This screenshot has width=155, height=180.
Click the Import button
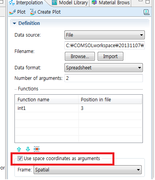(110, 56)
